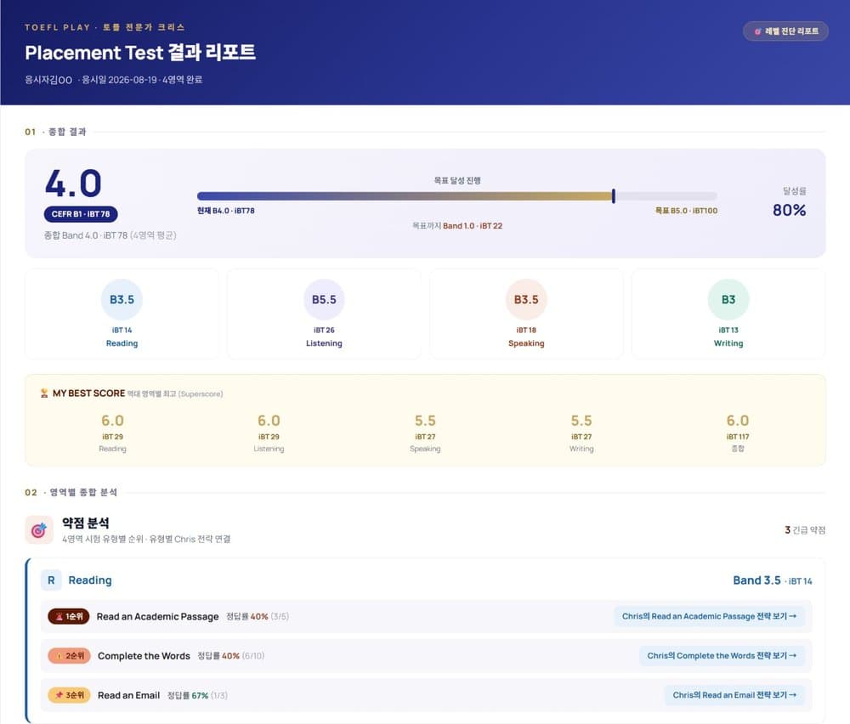
Task: Click the 약점 분석 heading
Action: click(86, 523)
